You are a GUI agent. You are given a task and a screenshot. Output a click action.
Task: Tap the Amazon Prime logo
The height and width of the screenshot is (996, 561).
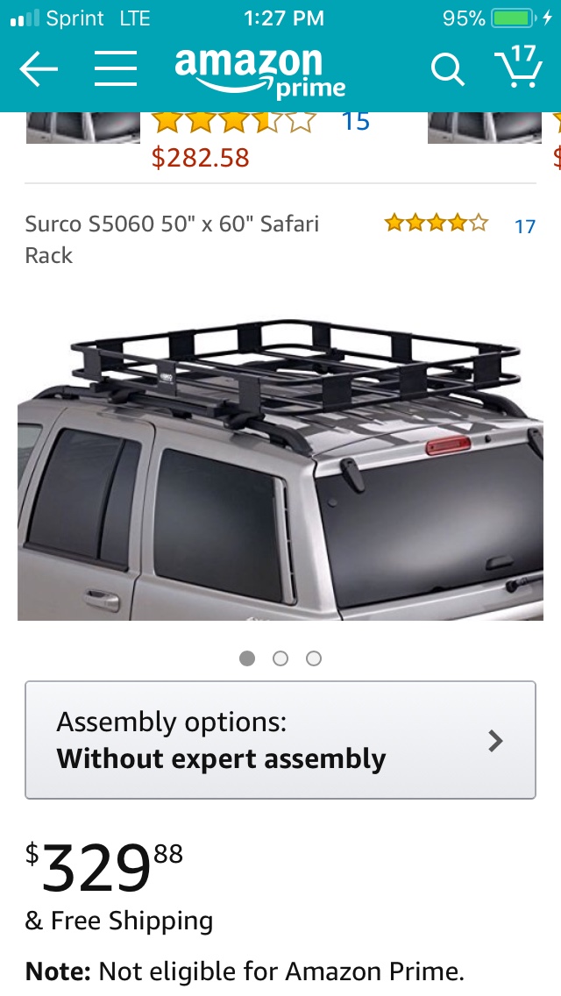(259, 73)
